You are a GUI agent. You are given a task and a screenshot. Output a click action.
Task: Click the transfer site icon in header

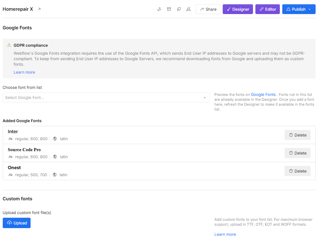(159, 9)
